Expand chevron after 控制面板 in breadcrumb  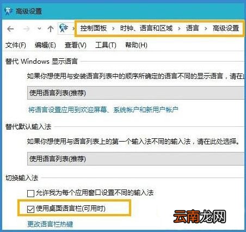[113, 28]
